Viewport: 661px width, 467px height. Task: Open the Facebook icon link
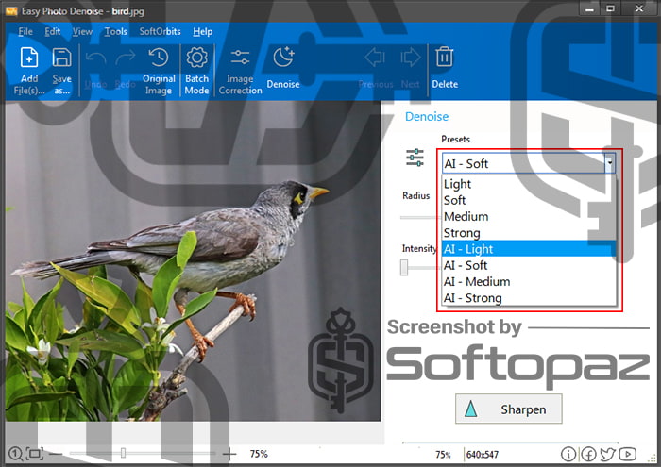point(588,454)
